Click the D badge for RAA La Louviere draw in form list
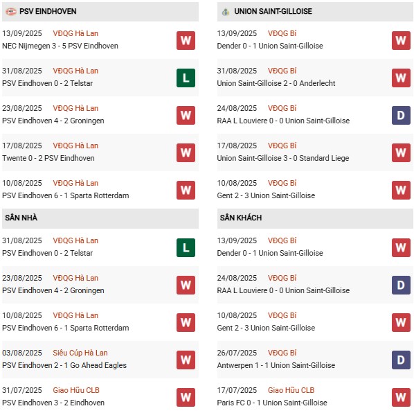 [x=401, y=115]
